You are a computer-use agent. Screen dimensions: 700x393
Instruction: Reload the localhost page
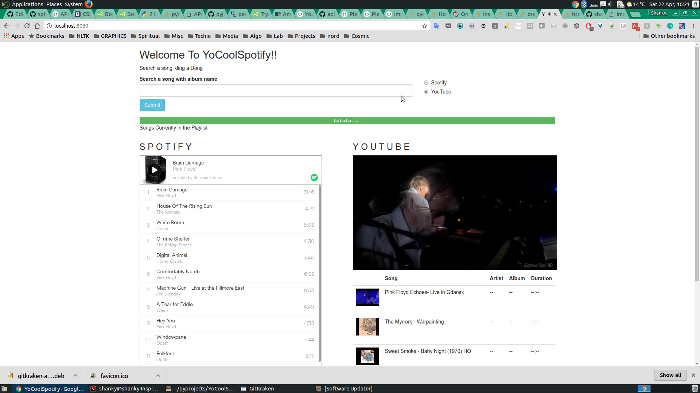coord(27,26)
